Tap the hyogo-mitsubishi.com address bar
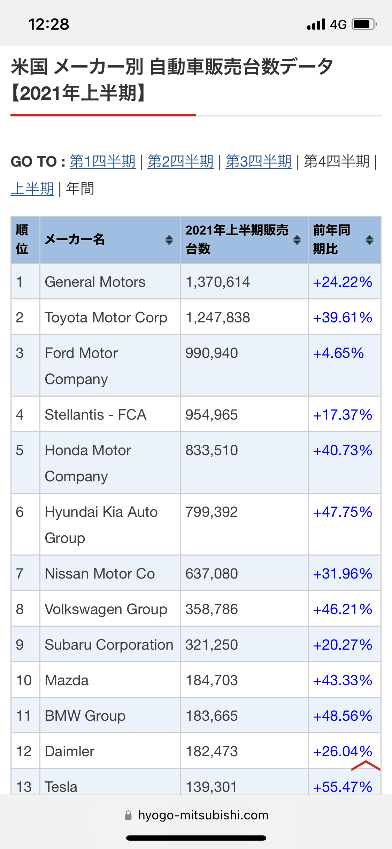 tap(203, 815)
